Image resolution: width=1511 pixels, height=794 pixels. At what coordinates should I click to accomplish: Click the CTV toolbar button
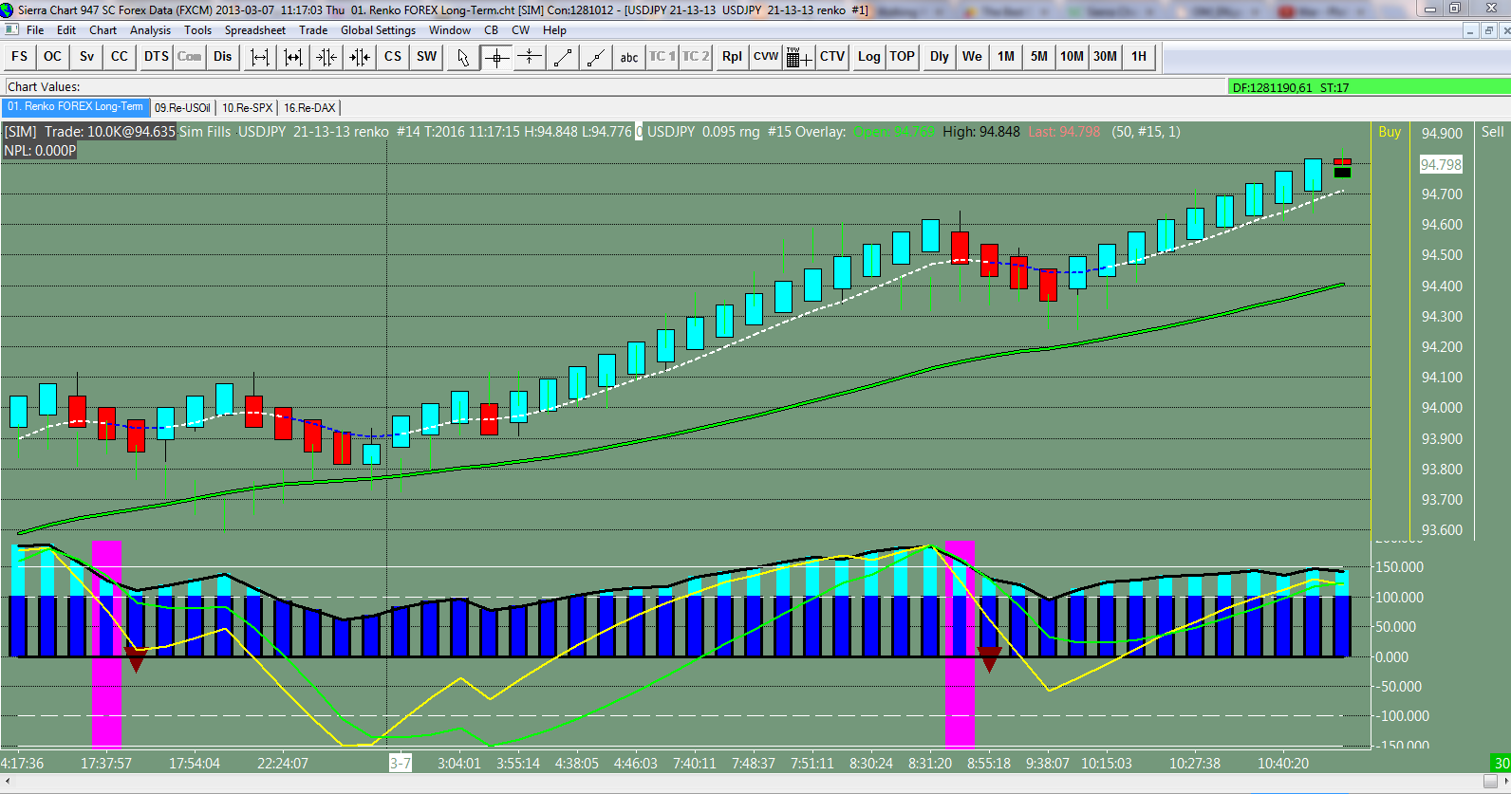point(832,57)
